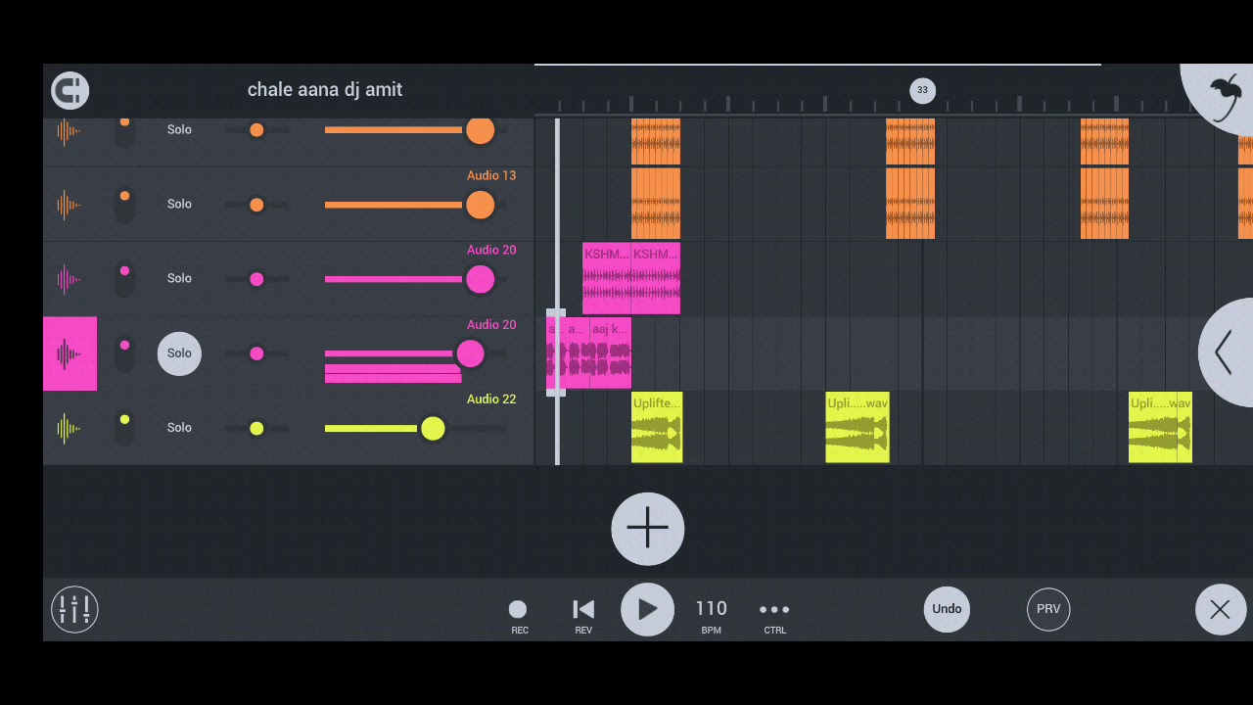The width and height of the screenshot is (1253, 705).
Task: Open the FL Studio fruit logo menu
Action: click(x=1224, y=98)
